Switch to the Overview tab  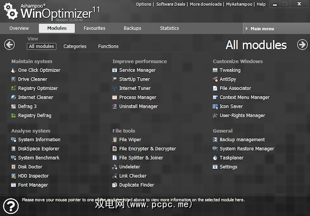[19, 28]
